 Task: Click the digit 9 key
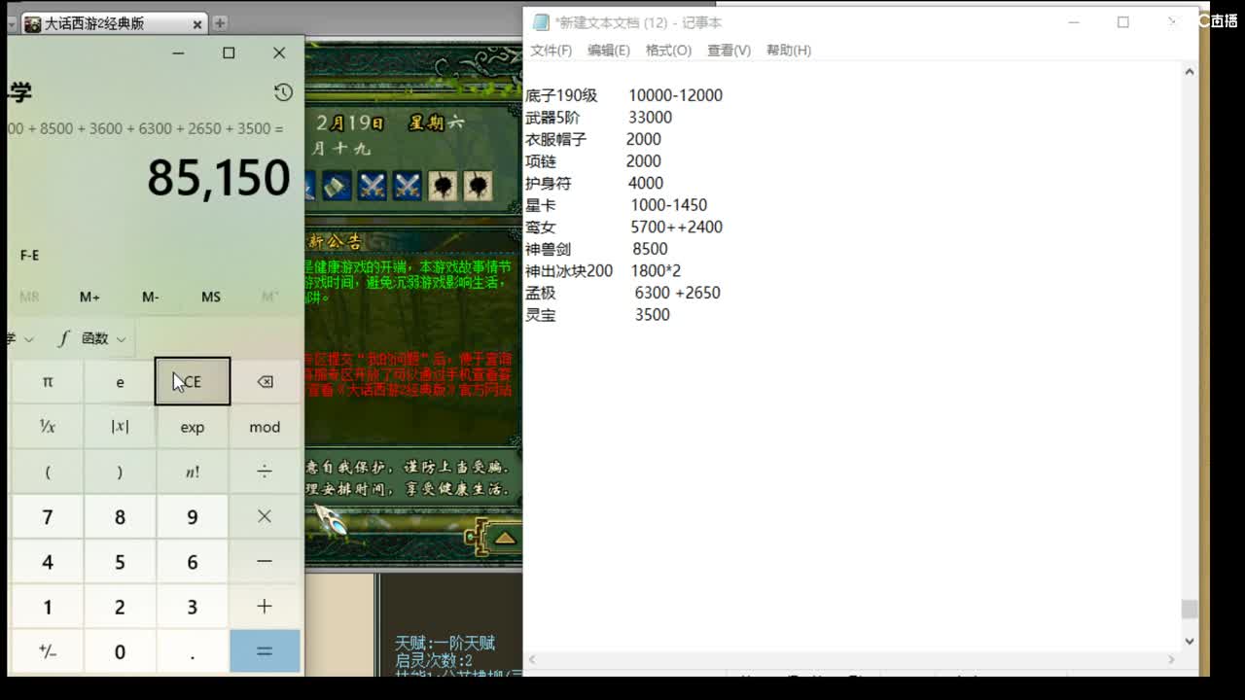193,516
